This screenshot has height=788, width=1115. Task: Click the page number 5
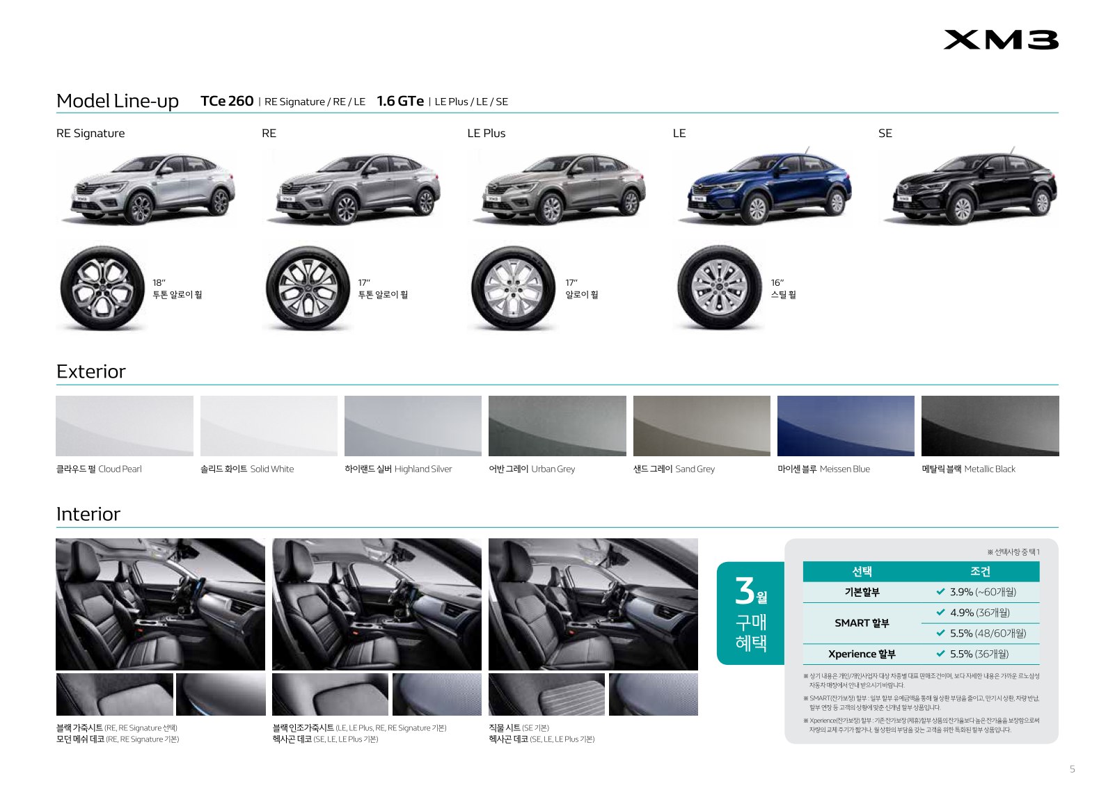(1073, 769)
